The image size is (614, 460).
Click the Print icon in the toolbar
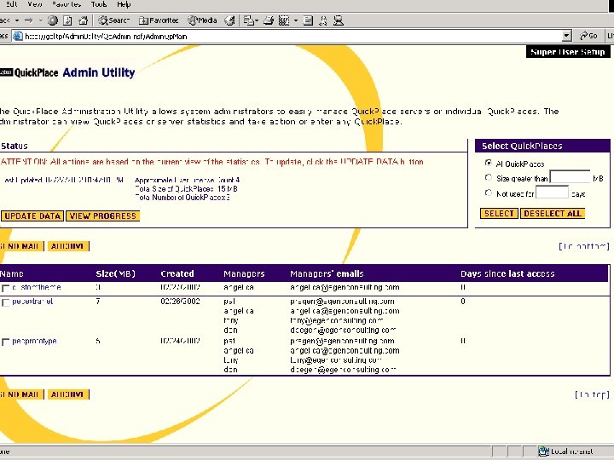[x=269, y=20]
